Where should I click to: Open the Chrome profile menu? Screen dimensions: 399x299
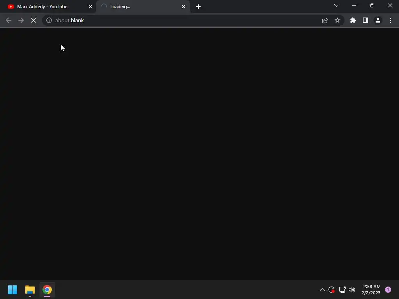[378, 20]
